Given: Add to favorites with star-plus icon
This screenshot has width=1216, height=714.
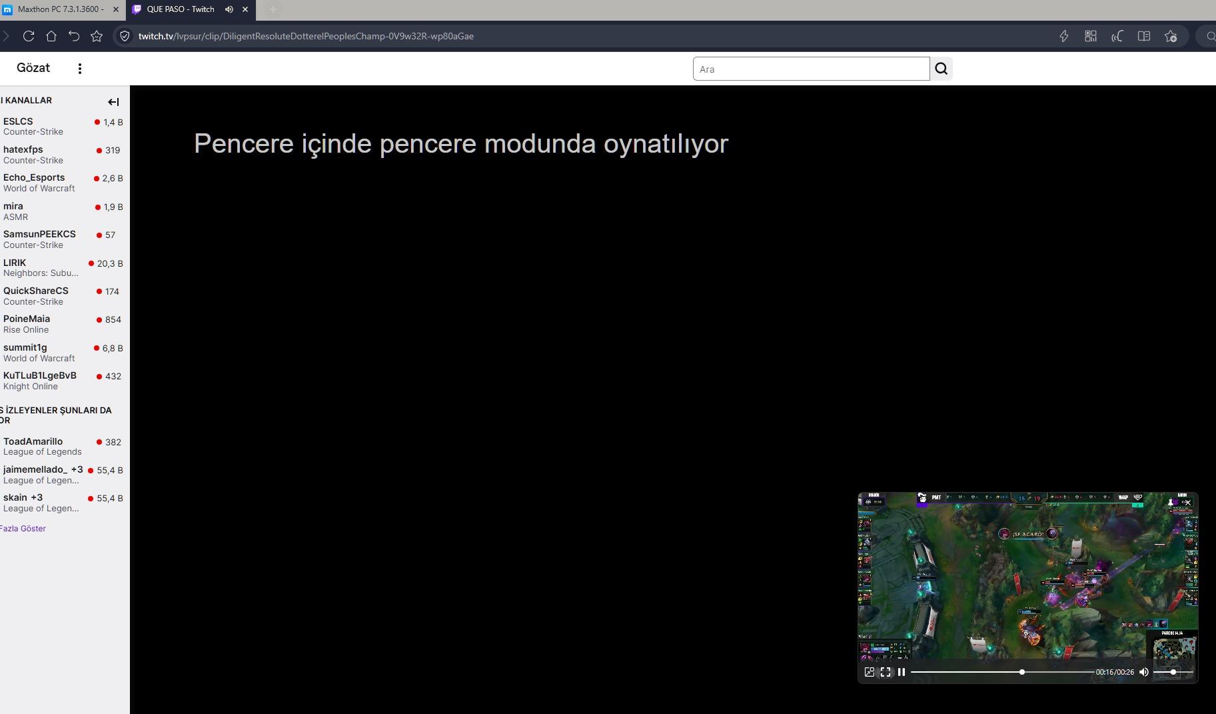Looking at the screenshot, I should click(x=1171, y=36).
